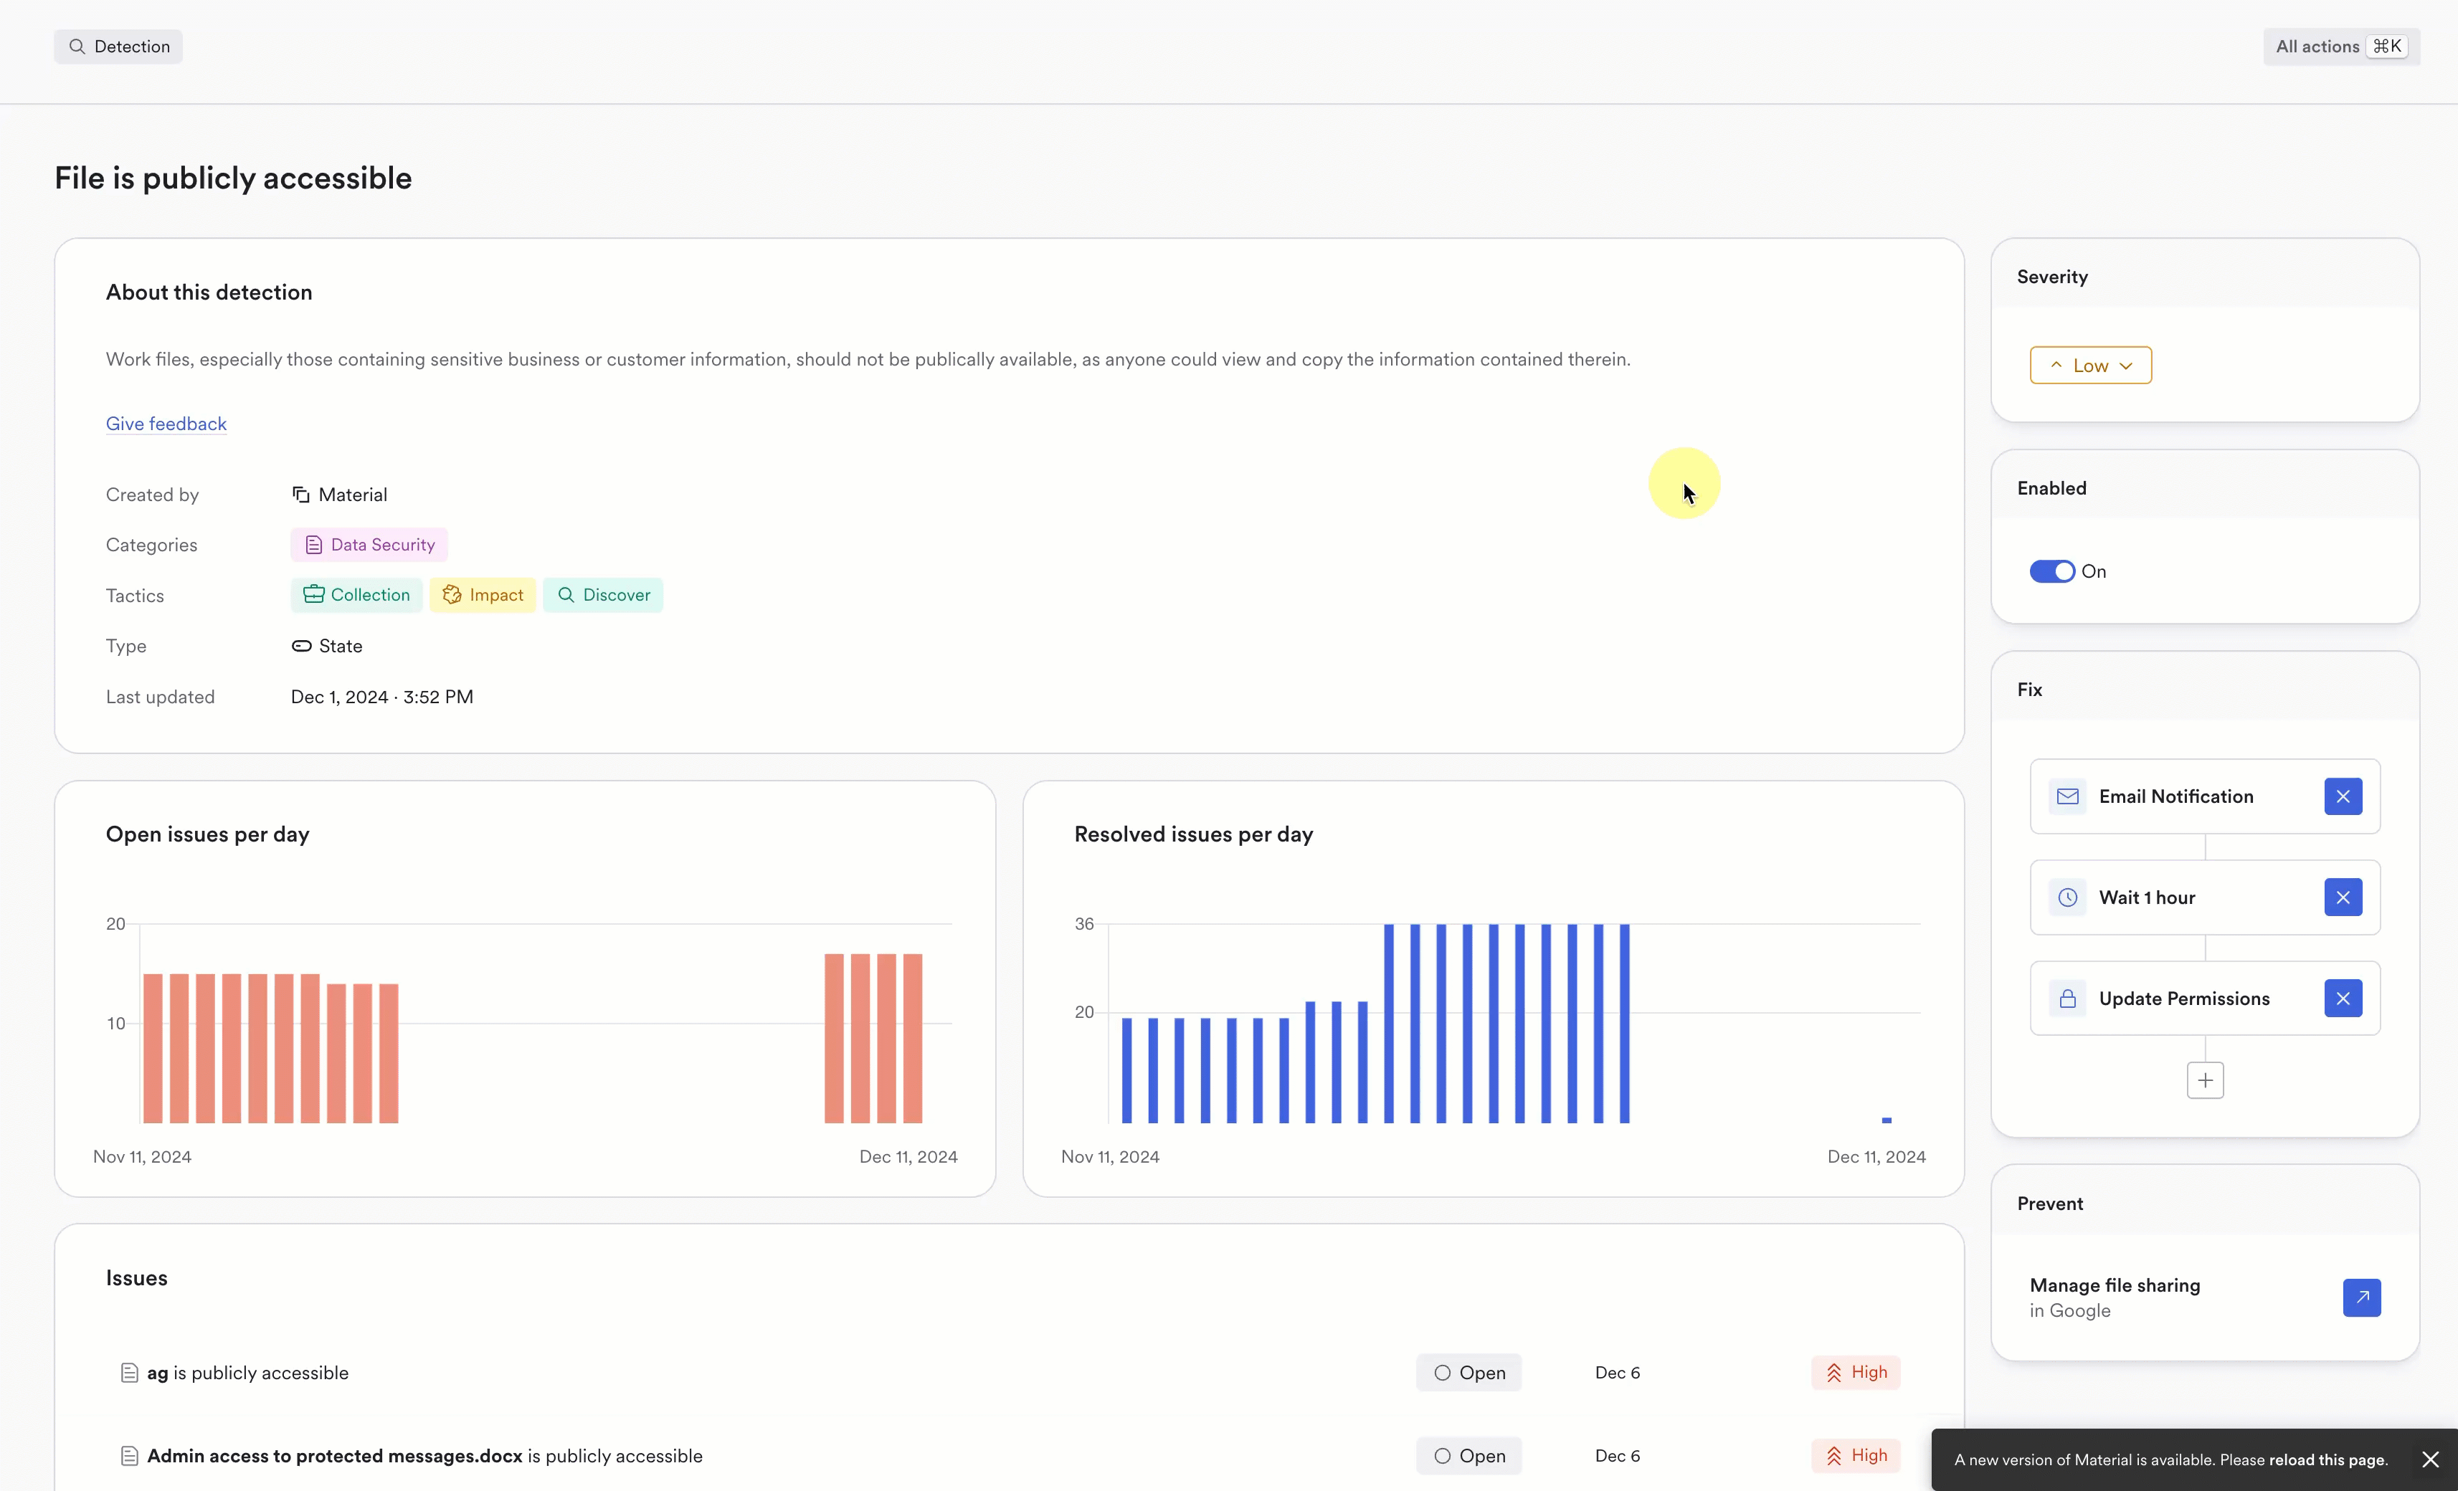Turn off the Enabled toggle
This screenshot has height=1491, width=2458.
2051,571
